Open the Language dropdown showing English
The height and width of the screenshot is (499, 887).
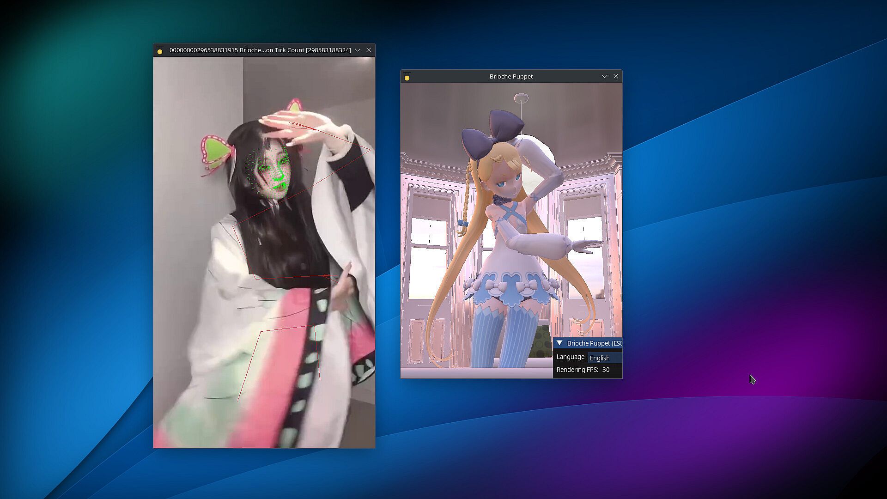click(604, 358)
